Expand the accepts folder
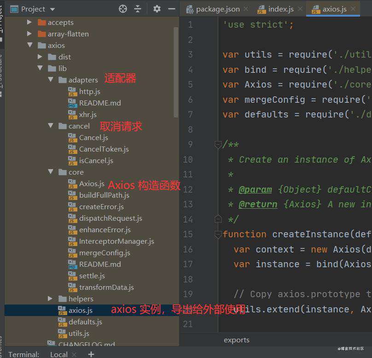The height and width of the screenshot is (358, 372). pos(29,22)
